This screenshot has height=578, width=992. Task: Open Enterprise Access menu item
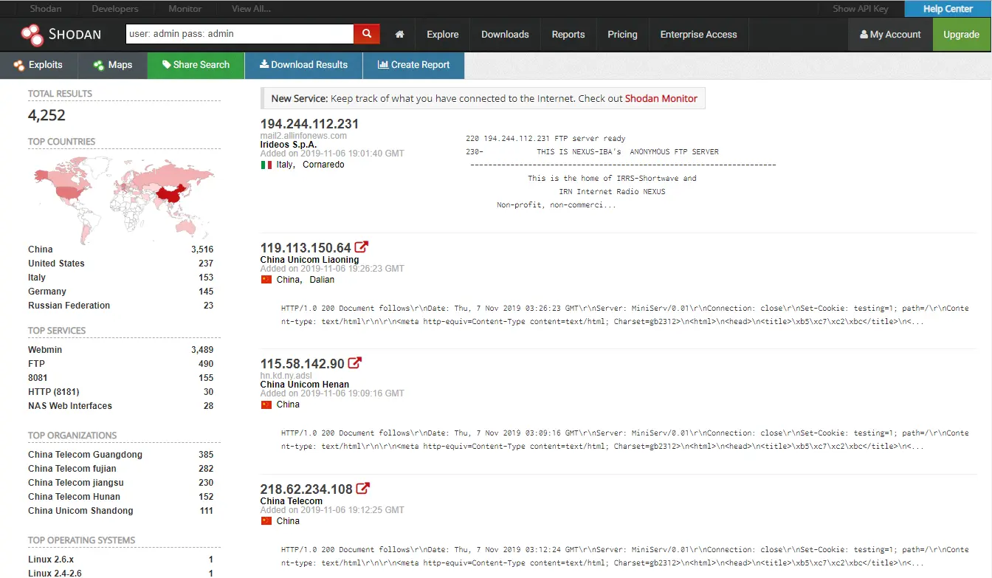(698, 35)
